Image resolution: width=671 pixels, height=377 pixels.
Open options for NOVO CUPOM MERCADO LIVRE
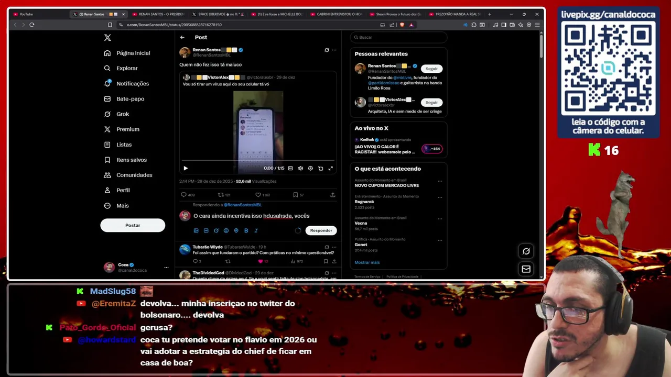(440, 181)
